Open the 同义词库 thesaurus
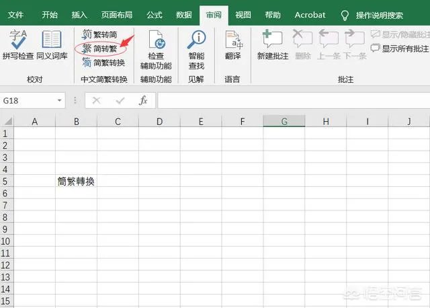This screenshot has height=308, width=430. point(52,44)
